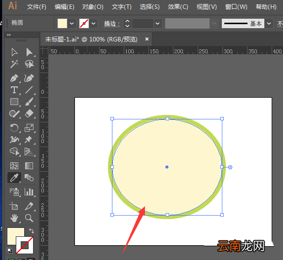The image size is (283, 260).
Task: Collapse the tools panel with double arrows
Action: click(x=9, y=35)
